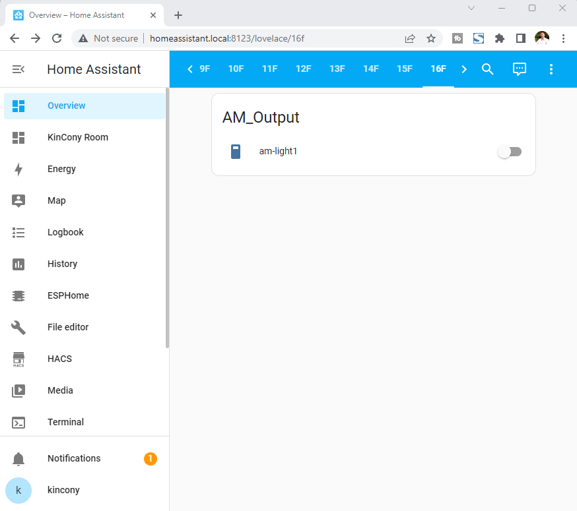Switch to the 12F tab

coord(303,69)
